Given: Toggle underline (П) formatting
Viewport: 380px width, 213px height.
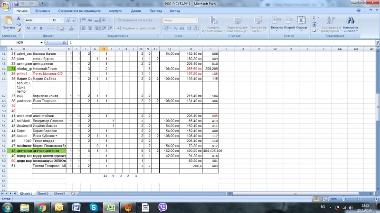Looking at the screenshot, I should [41, 28].
